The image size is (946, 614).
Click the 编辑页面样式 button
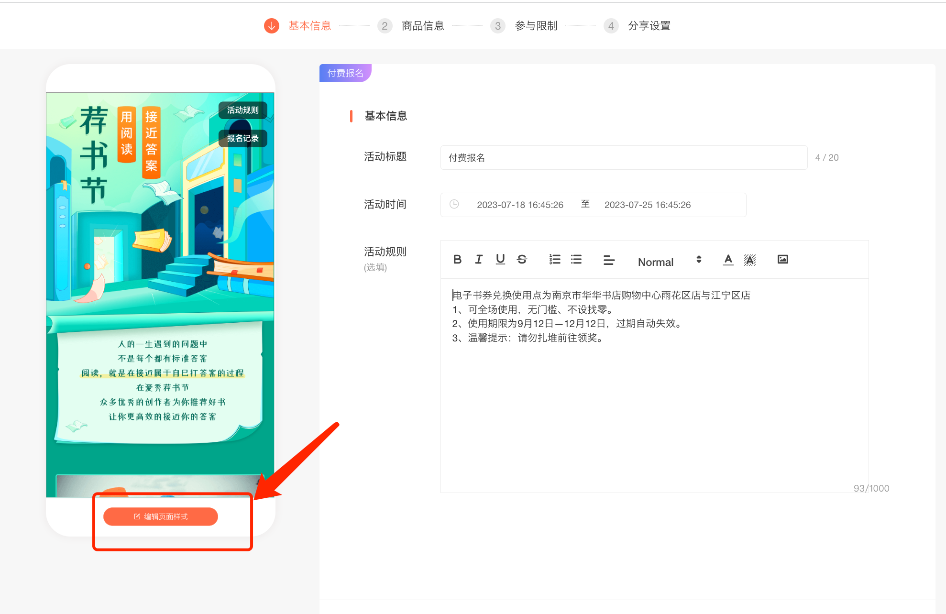point(161,516)
